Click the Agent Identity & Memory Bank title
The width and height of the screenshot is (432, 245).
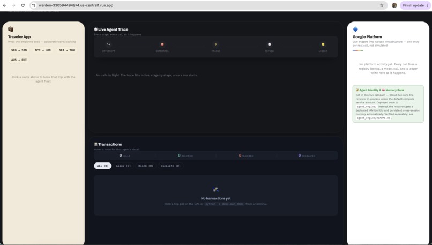[380, 90]
